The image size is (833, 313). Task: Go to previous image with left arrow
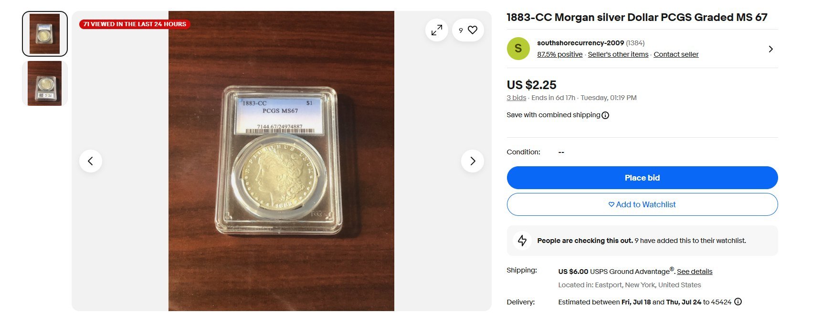[x=91, y=161]
